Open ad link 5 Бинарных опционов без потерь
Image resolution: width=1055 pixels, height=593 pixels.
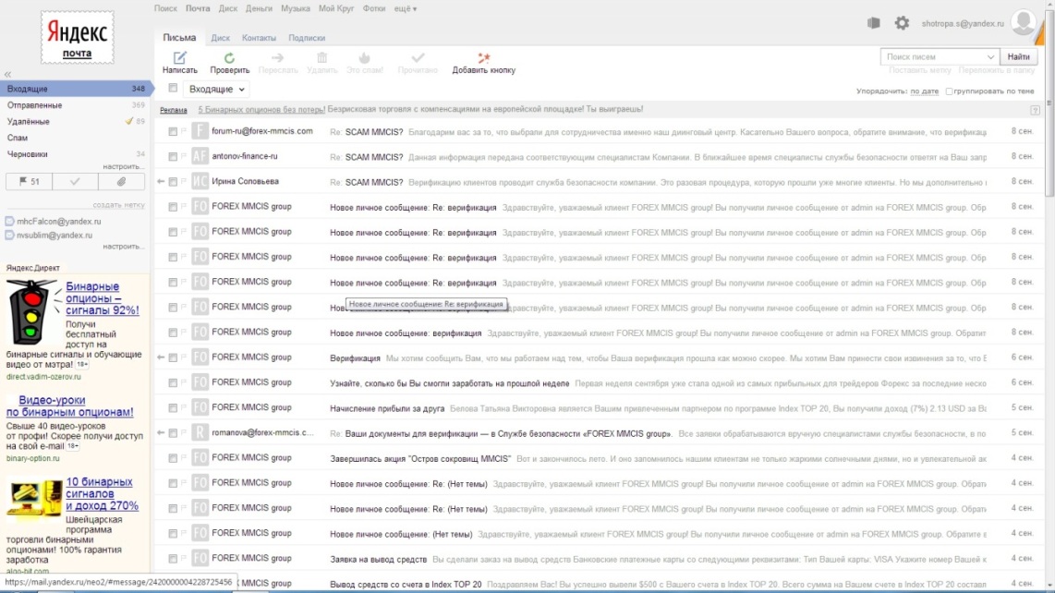(x=261, y=110)
